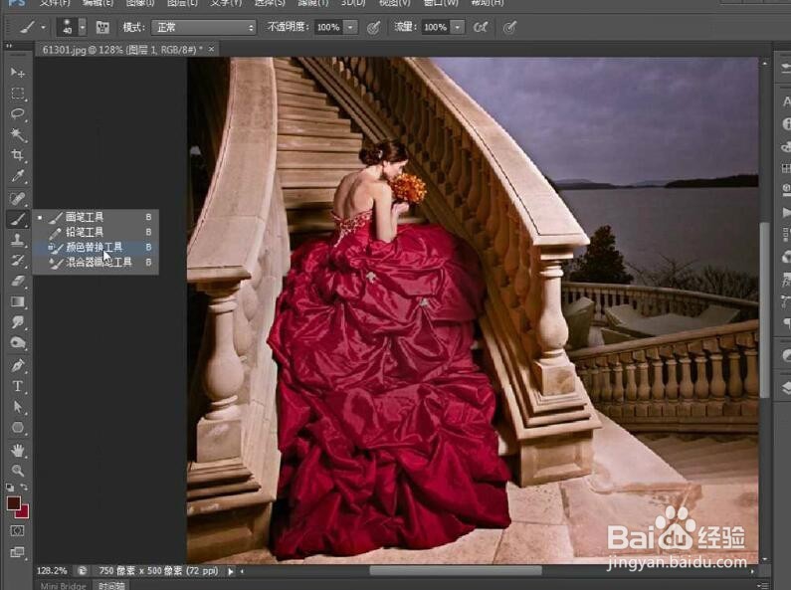Click the 不透明度 100% value field

pos(328,27)
